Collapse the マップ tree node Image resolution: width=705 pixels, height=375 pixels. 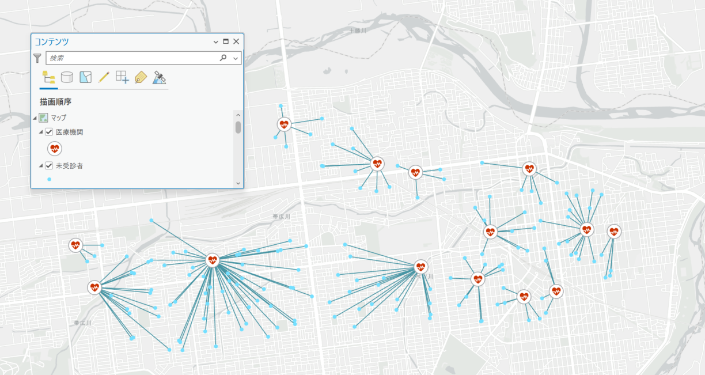coord(35,118)
